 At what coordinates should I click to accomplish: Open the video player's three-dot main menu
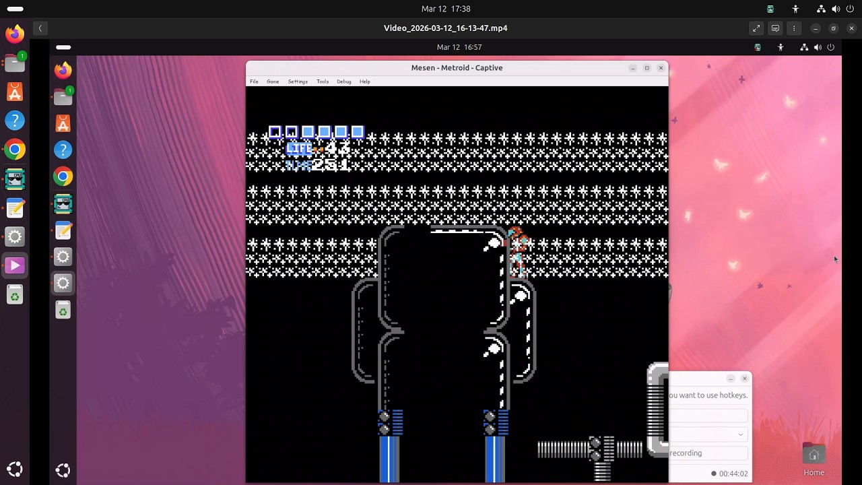pyautogui.click(x=794, y=28)
